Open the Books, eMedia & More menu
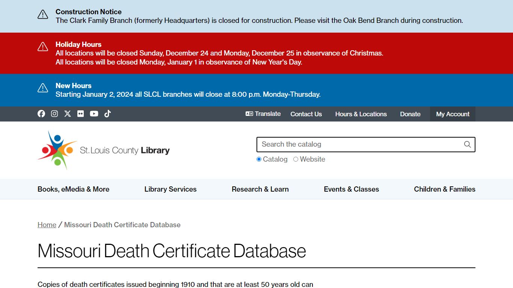Image resolution: width=513 pixels, height=288 pixels. 73,189
